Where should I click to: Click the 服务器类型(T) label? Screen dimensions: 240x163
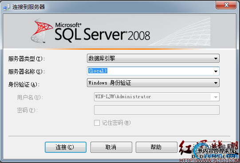pyautogui.click(x=26, y=59)
